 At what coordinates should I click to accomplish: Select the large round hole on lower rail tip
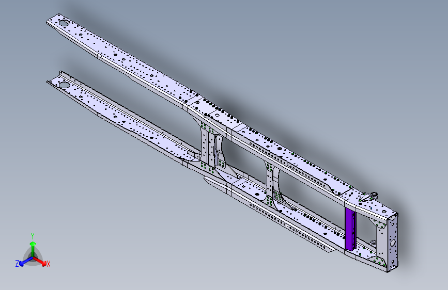(64, 85)
